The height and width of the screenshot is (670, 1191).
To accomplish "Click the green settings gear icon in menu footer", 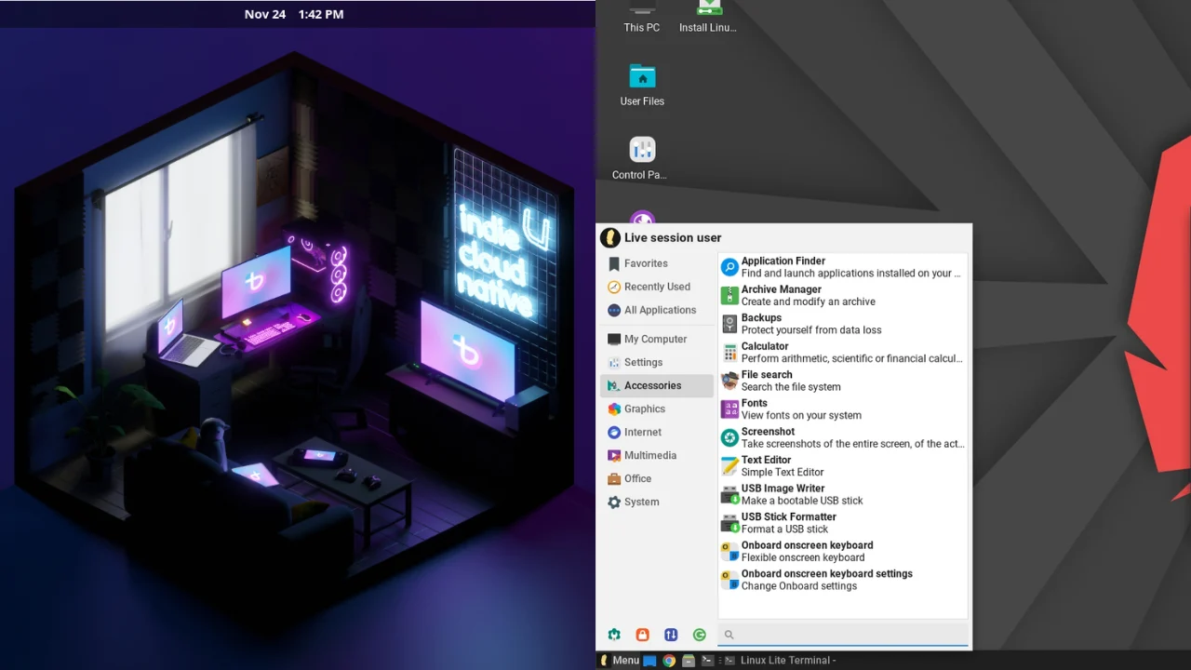I will tap(614, 635).
